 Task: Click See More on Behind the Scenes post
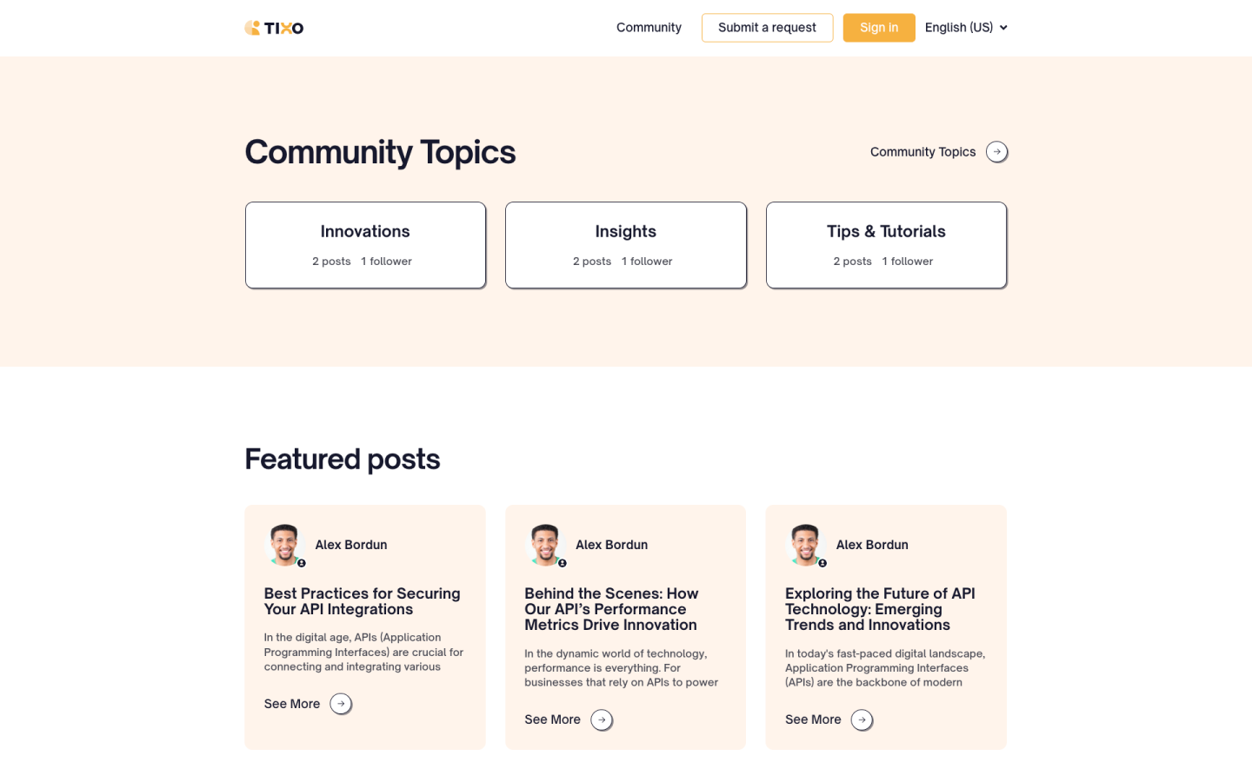pyautogui.click(x=553, y=719)
